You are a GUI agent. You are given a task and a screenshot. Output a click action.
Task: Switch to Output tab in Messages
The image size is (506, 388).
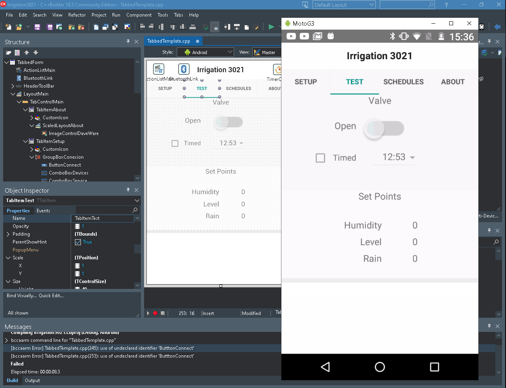click(32, 381)
